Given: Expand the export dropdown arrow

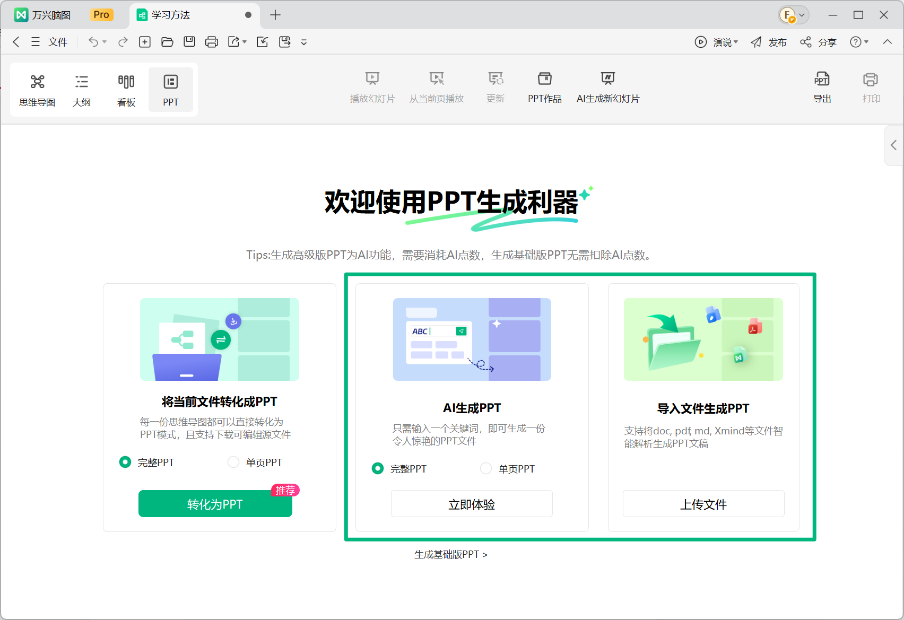Looking at the screenshot, I should (245, 42).
